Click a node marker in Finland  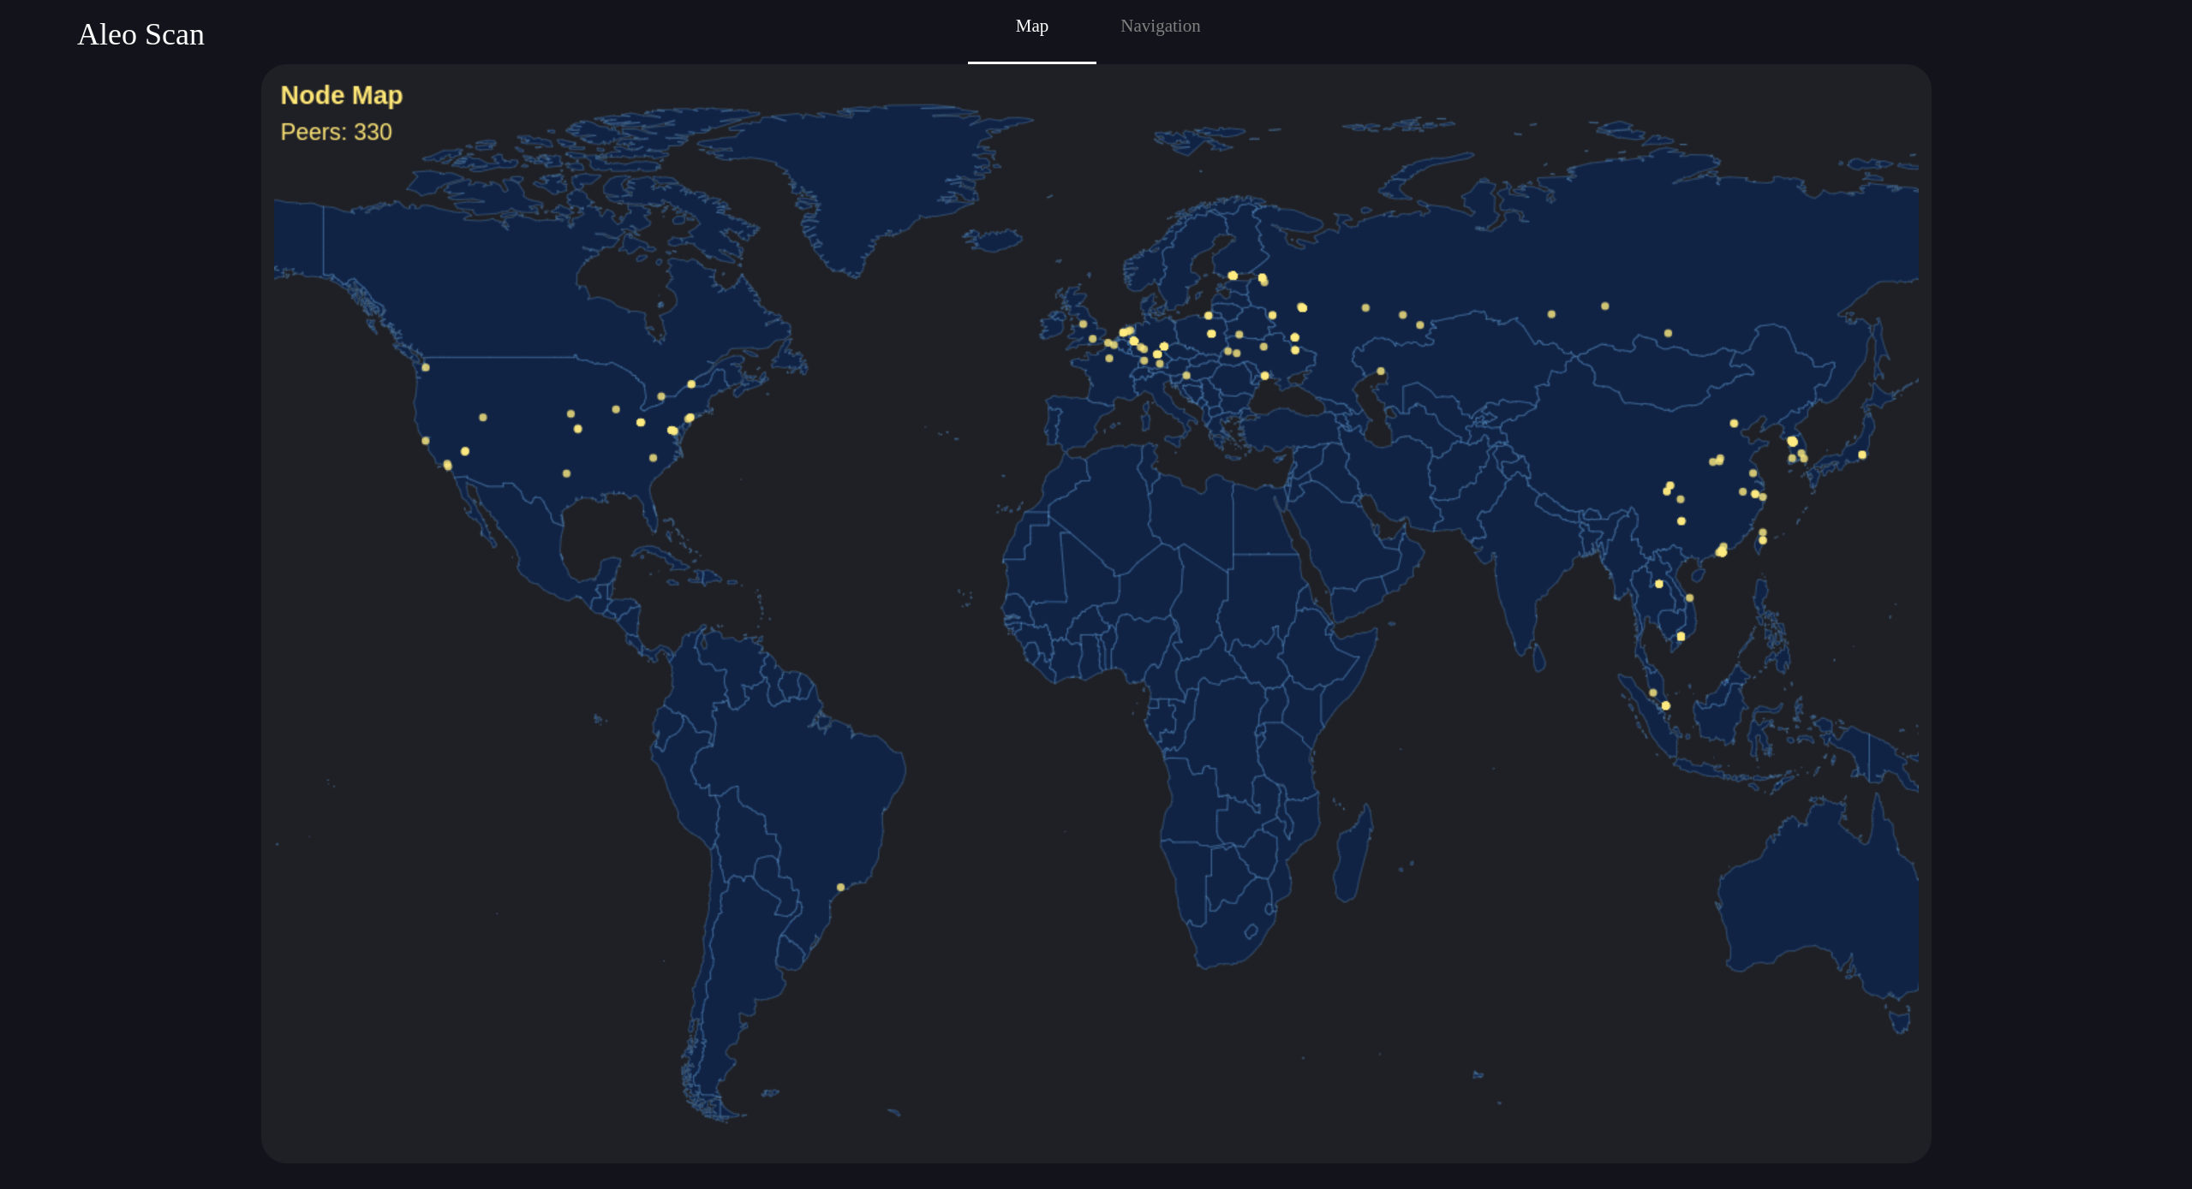[x=1233, y=274]
